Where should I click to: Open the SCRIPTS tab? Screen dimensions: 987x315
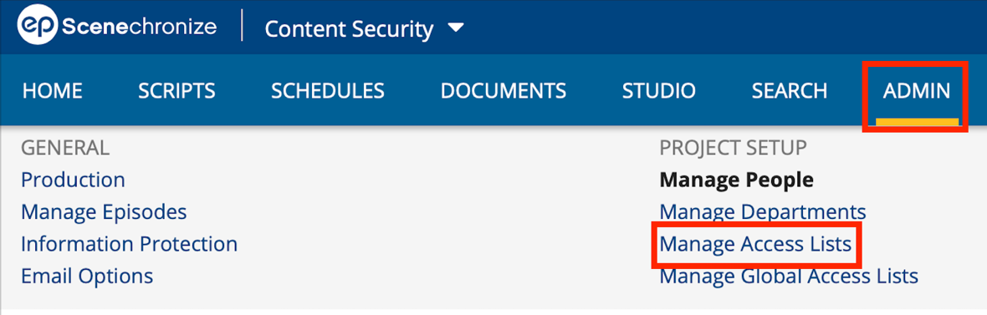click(x=176, y=91)
